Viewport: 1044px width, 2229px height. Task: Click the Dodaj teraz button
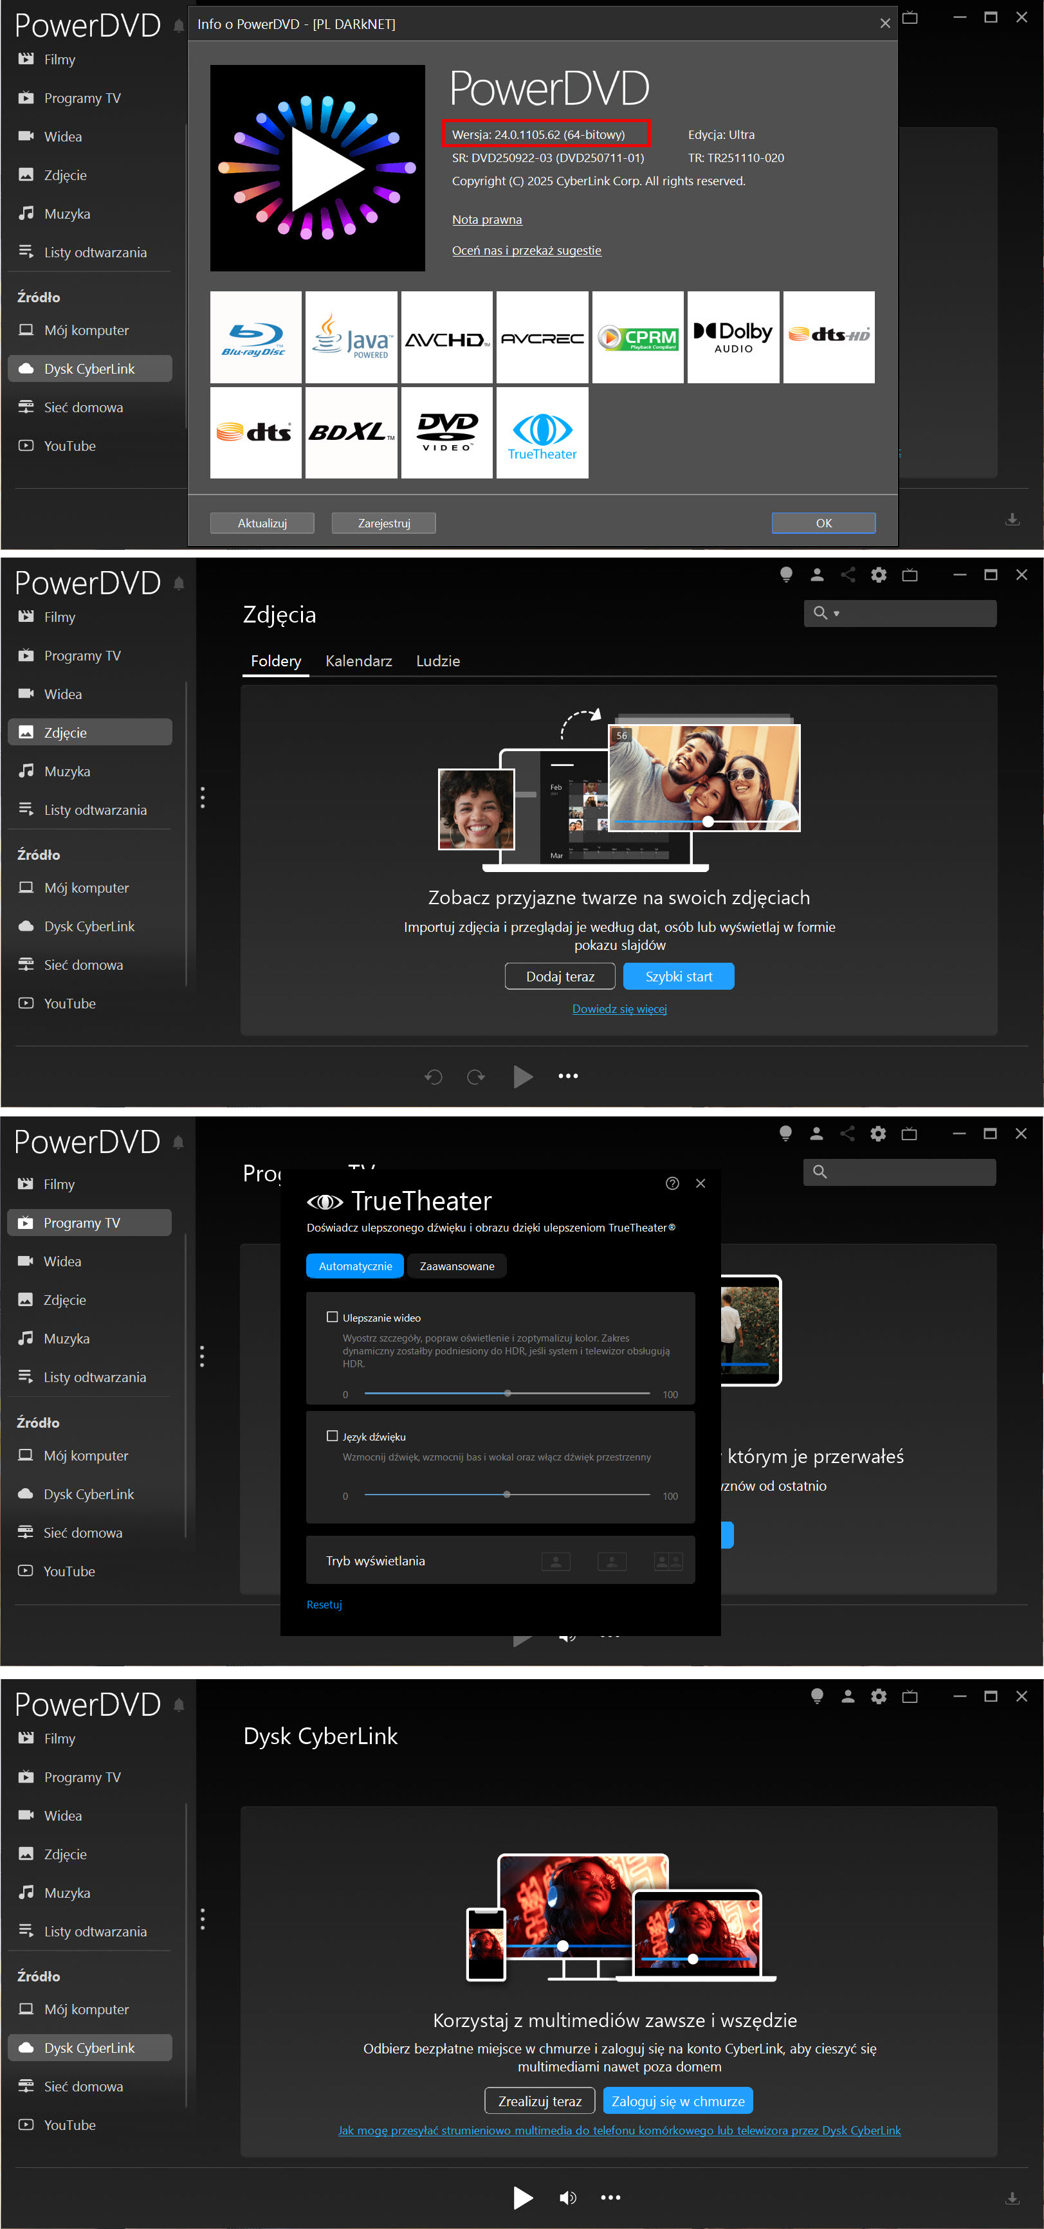point(560,976)
